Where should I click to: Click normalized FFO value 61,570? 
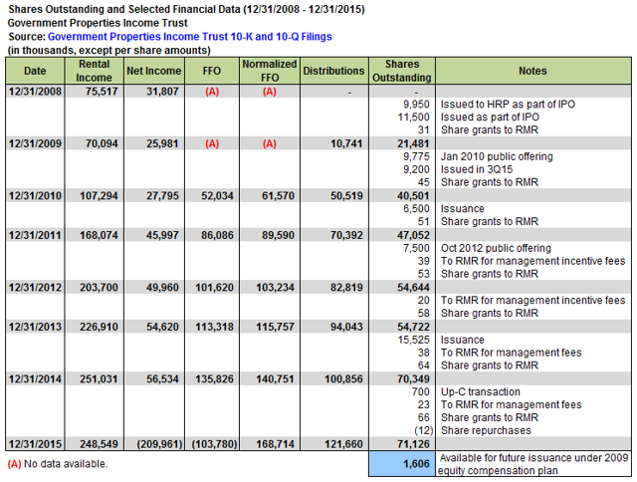tap(278, 196)
